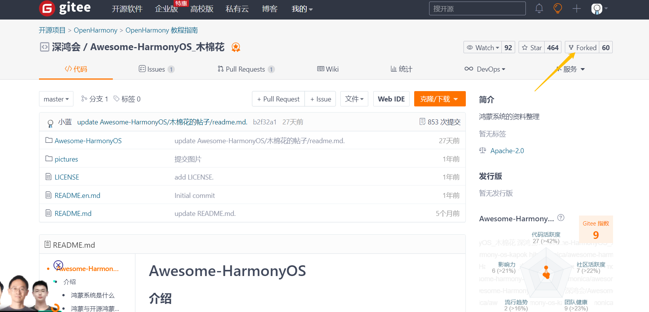Open the Watch dropdown
The height and width of the screenshot is (312, 649).
click(x=483, y=47)
